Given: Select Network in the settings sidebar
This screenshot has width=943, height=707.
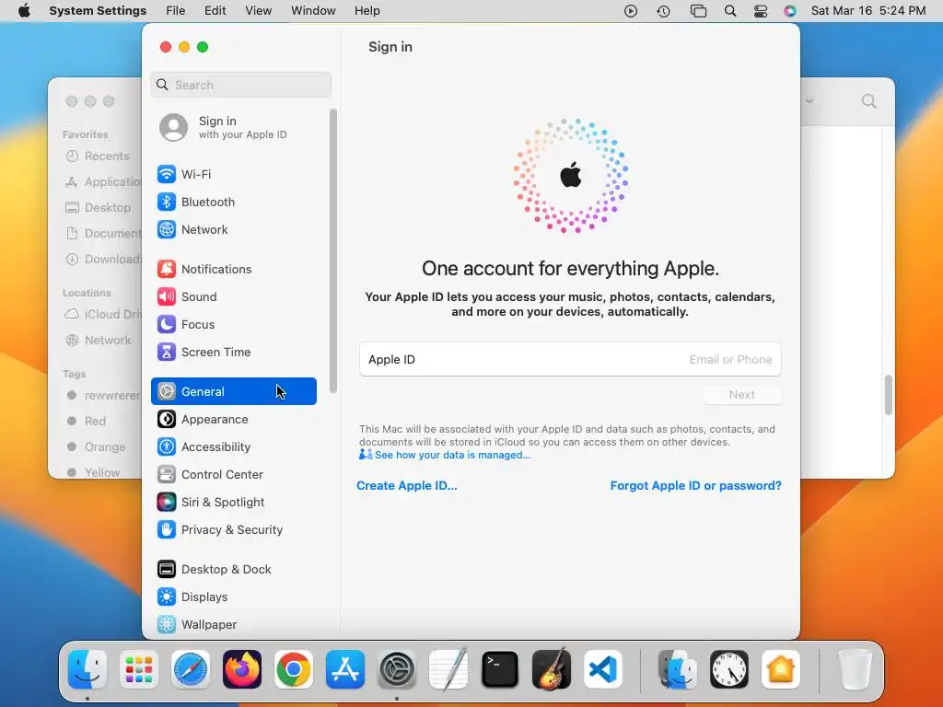Looking at the screenshot, I should (x=233, y=229).
